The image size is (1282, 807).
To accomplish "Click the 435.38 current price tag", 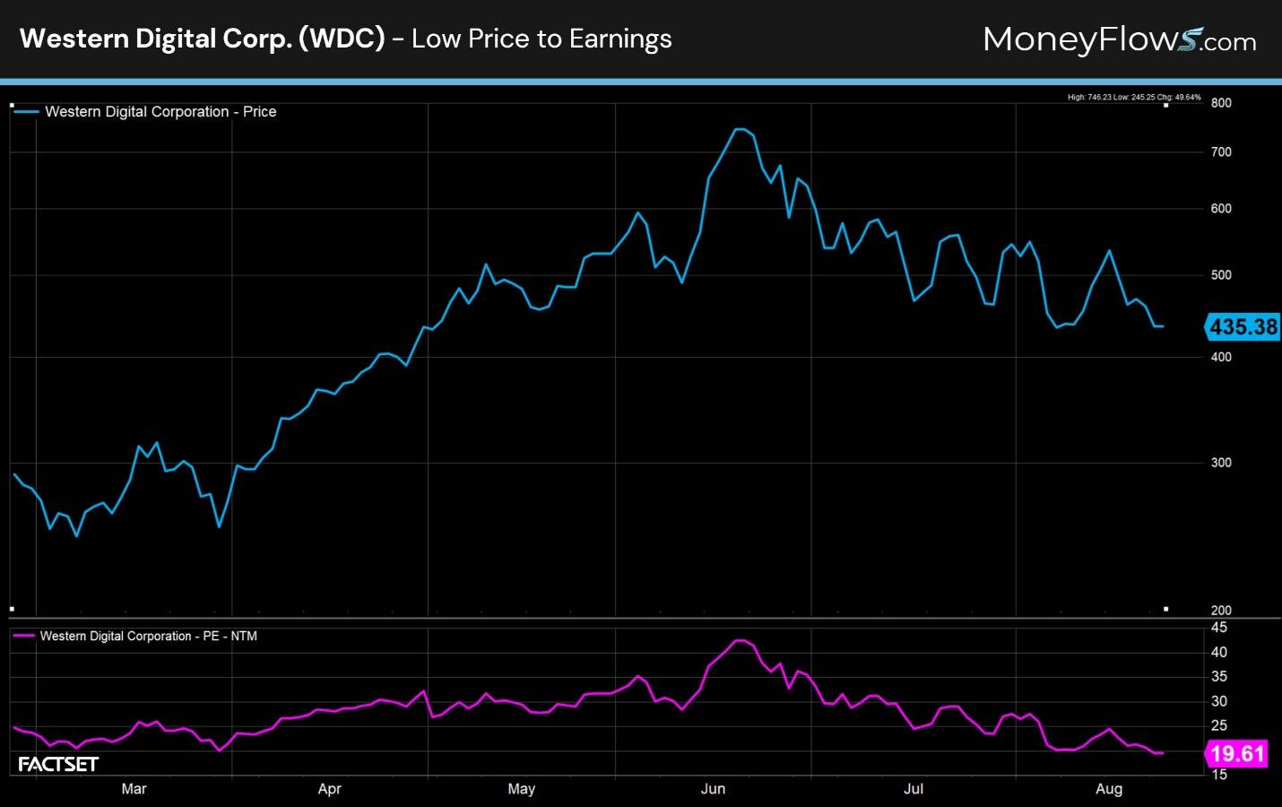I will [1243, 326].
